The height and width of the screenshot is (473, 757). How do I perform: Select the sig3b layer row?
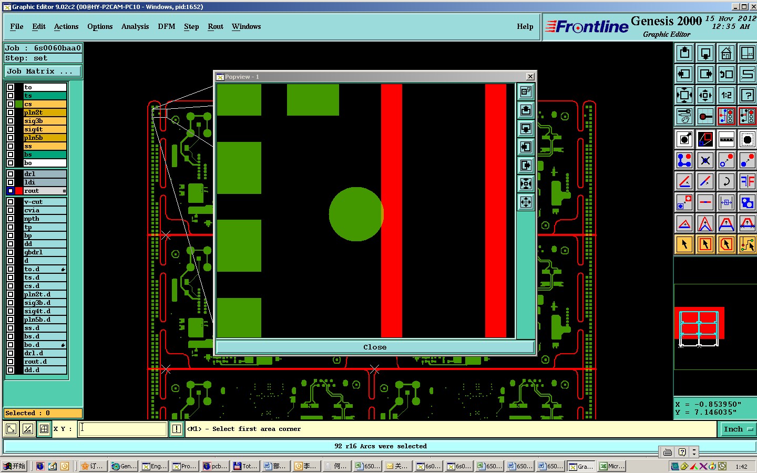point(45,121)
